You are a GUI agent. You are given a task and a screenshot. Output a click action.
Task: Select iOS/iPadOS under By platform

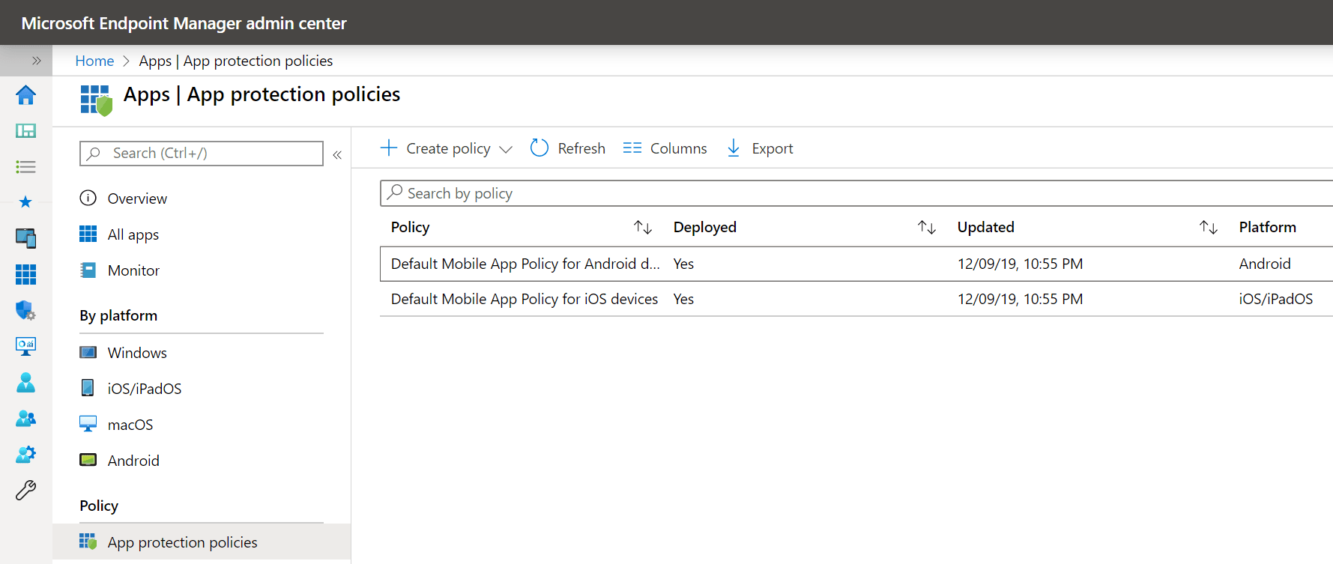144,389
